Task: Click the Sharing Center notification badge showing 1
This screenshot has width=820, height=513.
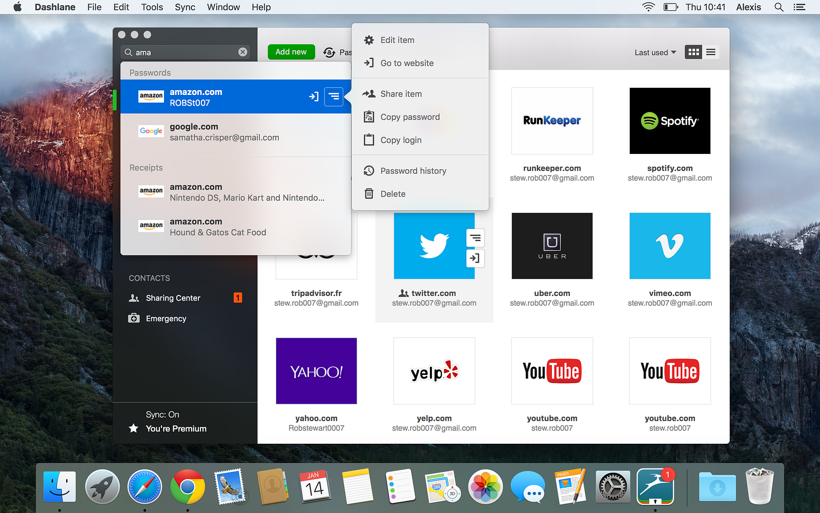Action: point(238,298)
